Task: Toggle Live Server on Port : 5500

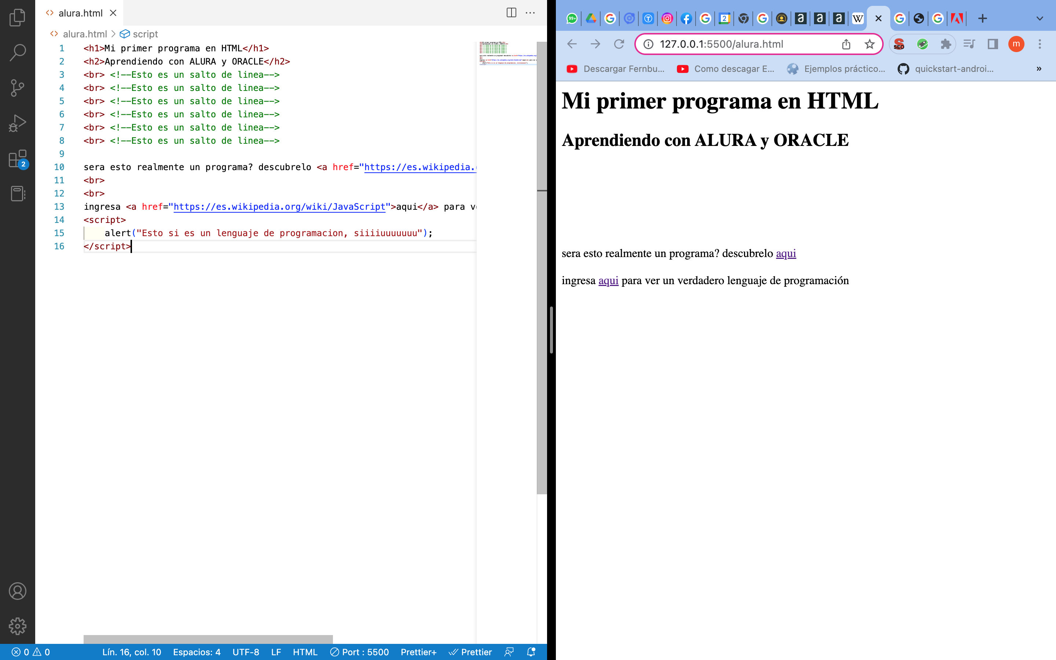Action: pos(360,652)
